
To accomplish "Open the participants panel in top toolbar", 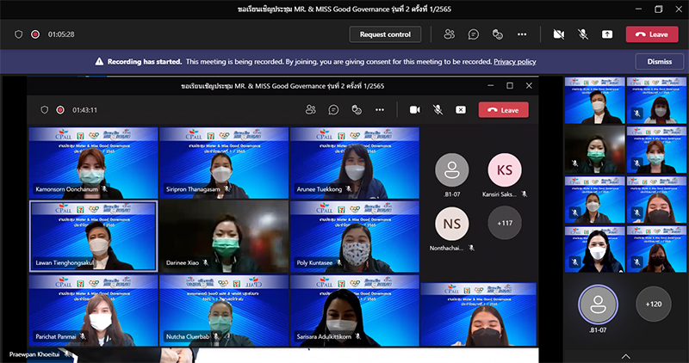I will point(449,34).
